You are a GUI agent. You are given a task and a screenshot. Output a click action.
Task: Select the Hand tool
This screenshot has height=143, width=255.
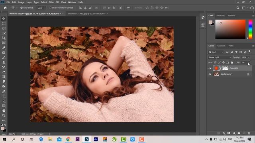4,111
